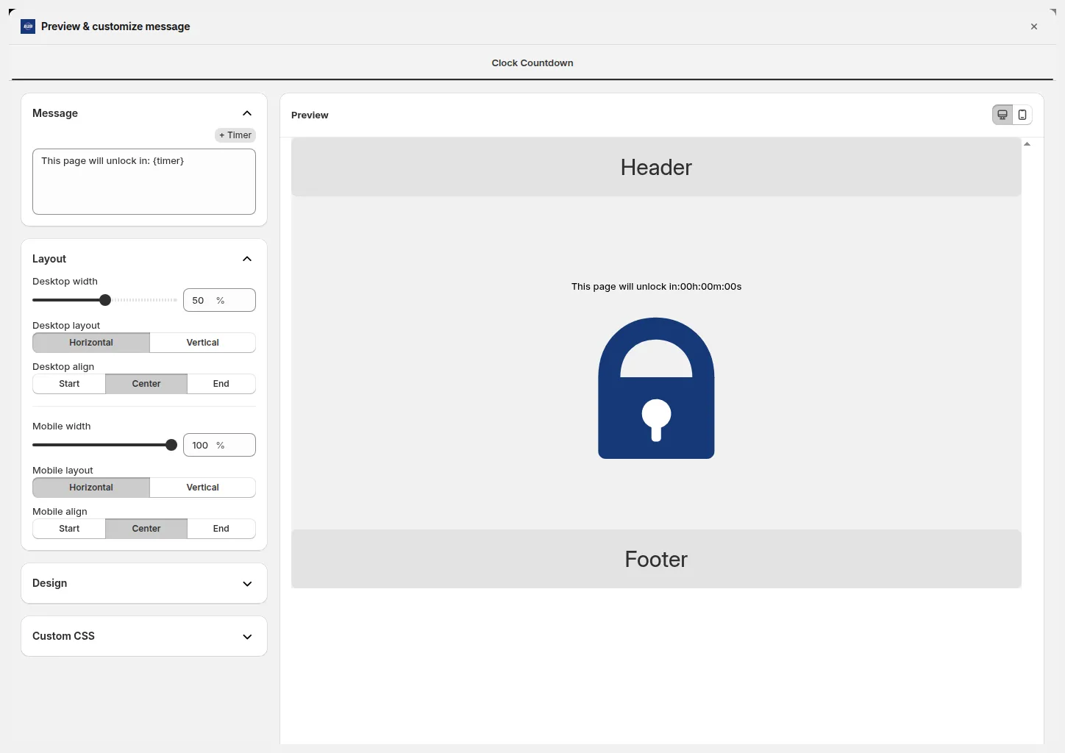The width and height of the screenshot is (1065, 753).
Task: Expand the Design section
Action: tap(247, 584)
